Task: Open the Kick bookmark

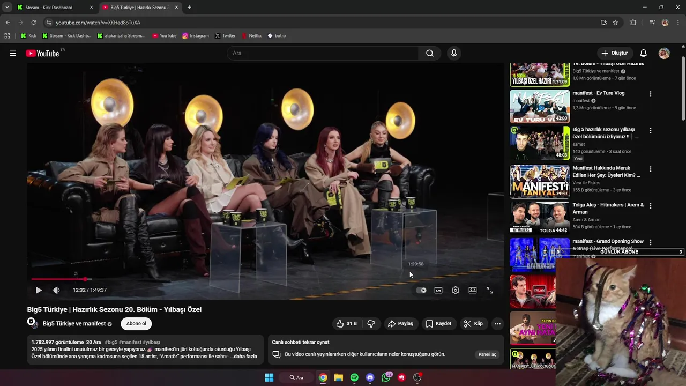Action: (x=29, y=36)
